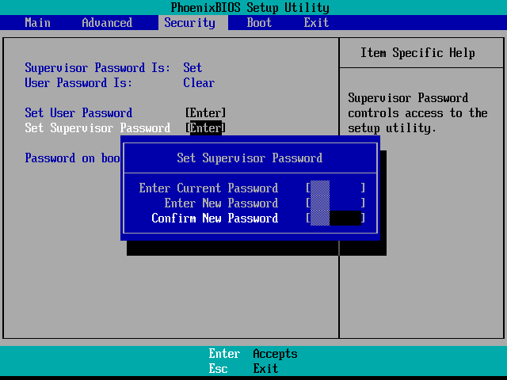This screenshot has height=380, width=507.
Task: Click the Confirm New Password field
Action: (336, 218)
